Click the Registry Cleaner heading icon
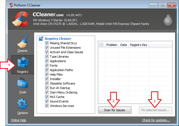Screen dimensions: 179x126 [41, 39]
